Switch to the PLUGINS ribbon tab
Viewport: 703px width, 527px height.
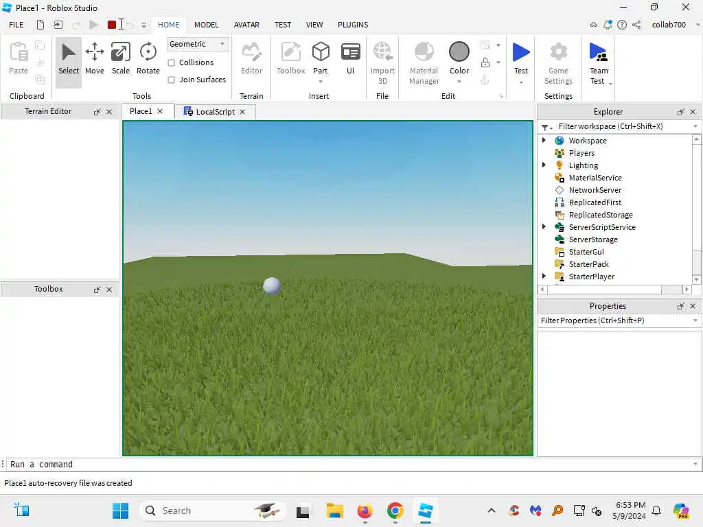[x=353, y=25]
